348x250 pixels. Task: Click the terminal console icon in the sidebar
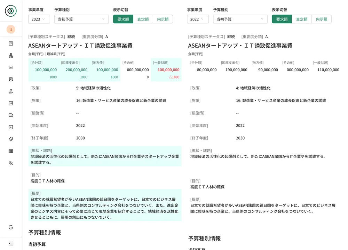[11, 127]
